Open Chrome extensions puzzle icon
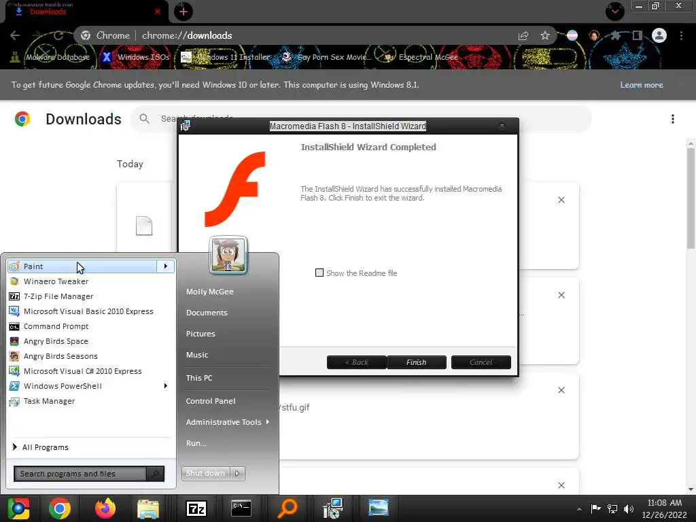 click(x=616, y=35)
